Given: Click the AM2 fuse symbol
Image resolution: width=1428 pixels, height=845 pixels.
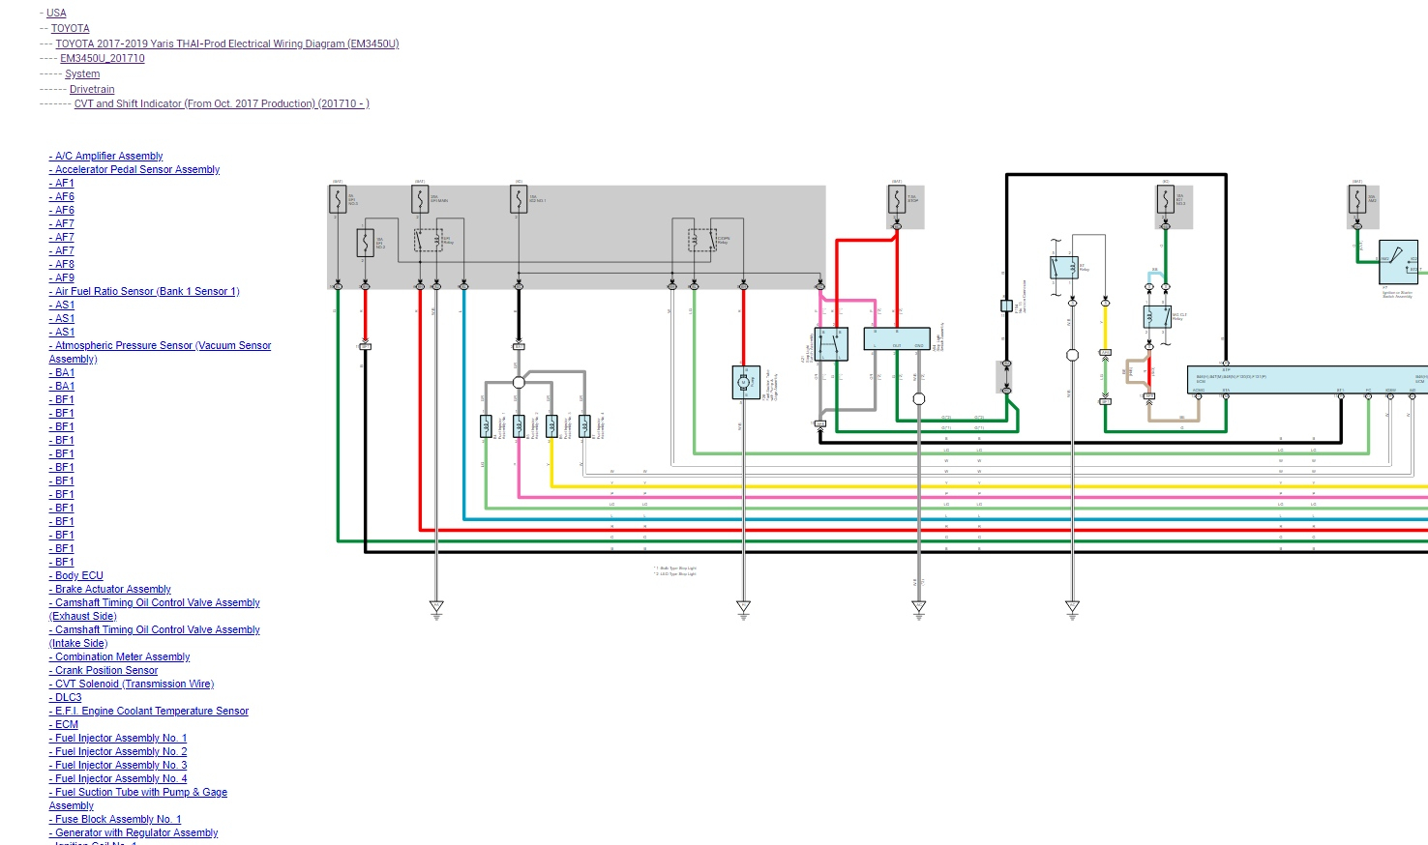Looking at the screenshot, I should pos(1357,200).
